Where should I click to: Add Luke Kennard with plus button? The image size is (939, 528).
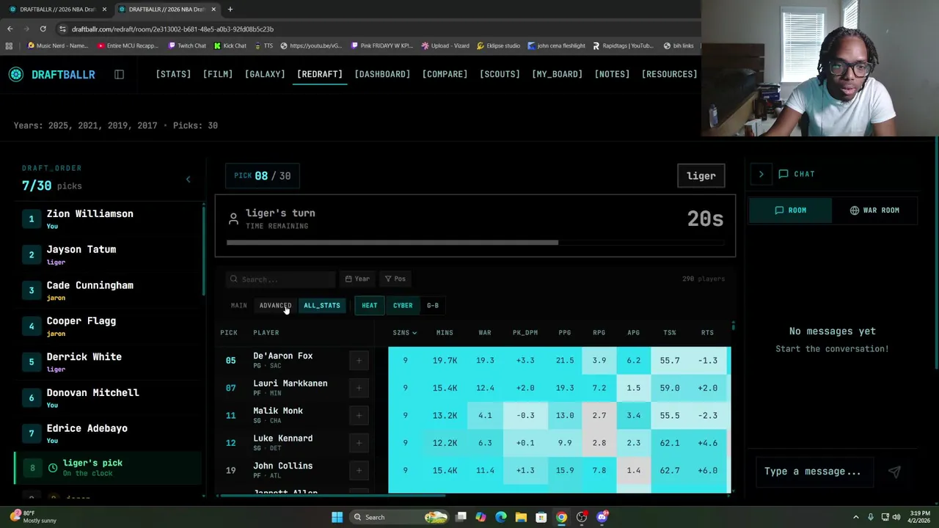point(359,443)
